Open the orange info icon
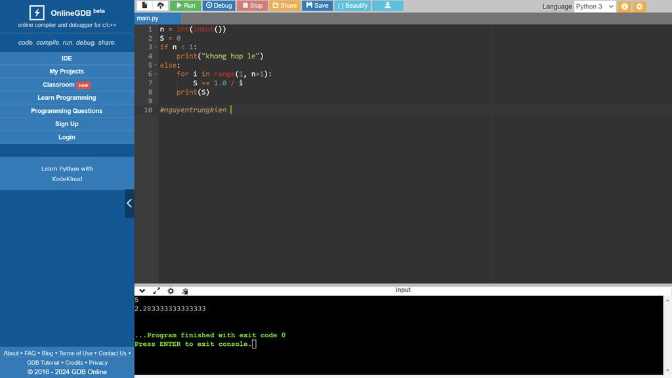The width and height of the screenshot is (672, 378). (x=625, y=7)
